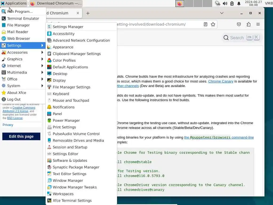
Task: Expand the System submenu
Action: click(23, 86)
